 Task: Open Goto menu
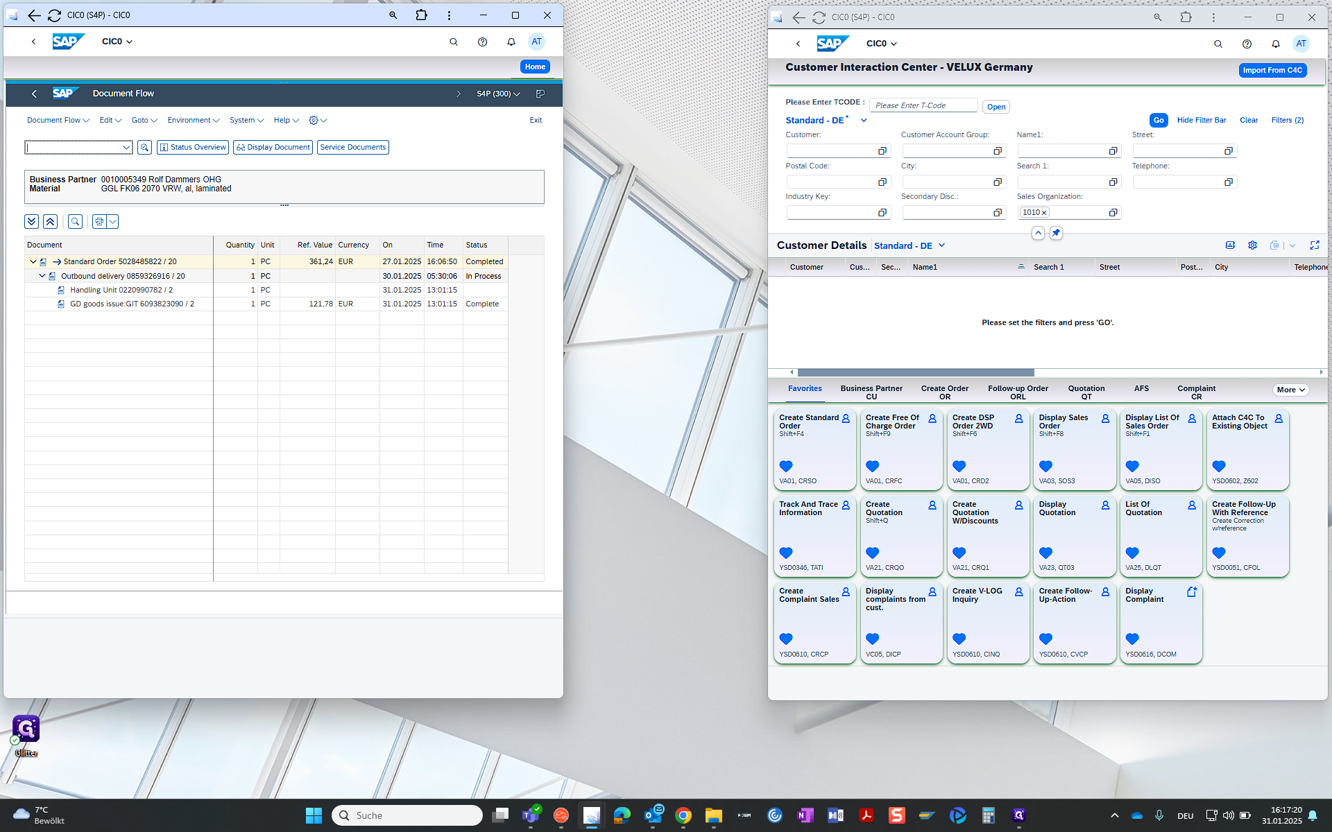144,121
